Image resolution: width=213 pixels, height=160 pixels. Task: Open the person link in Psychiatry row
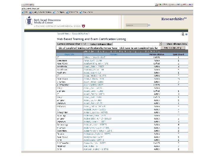tap(92, 73)
